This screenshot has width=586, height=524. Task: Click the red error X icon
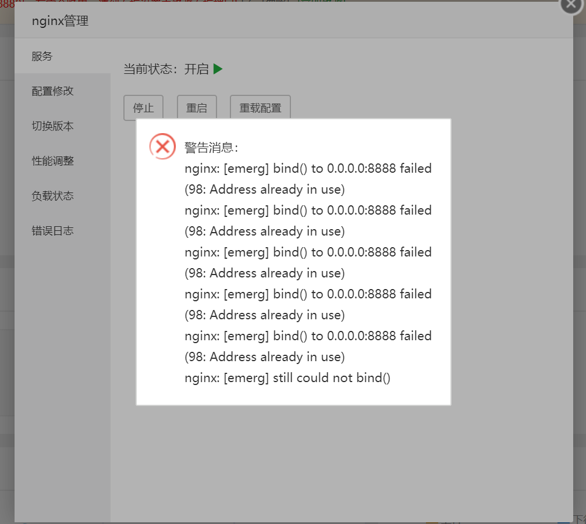[x=162, y=147]
